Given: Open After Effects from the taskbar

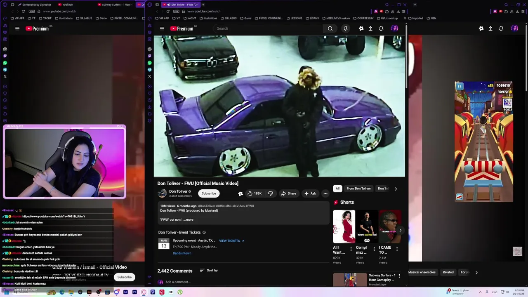Looking at the screenshot, I should (x=125, y=292).
